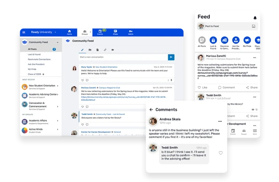Comment on Mary Taylor's post
The width and height of the screenshot is (279, 182).
coord(87,80)
